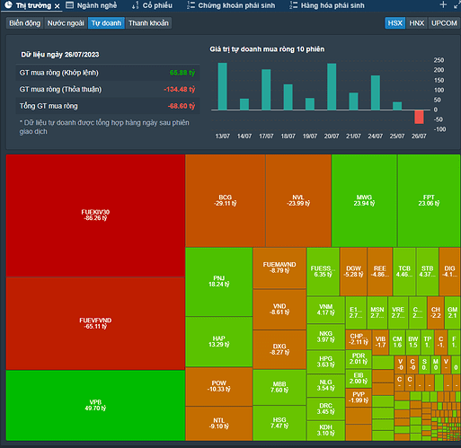Select the POW treemap block

219,386
